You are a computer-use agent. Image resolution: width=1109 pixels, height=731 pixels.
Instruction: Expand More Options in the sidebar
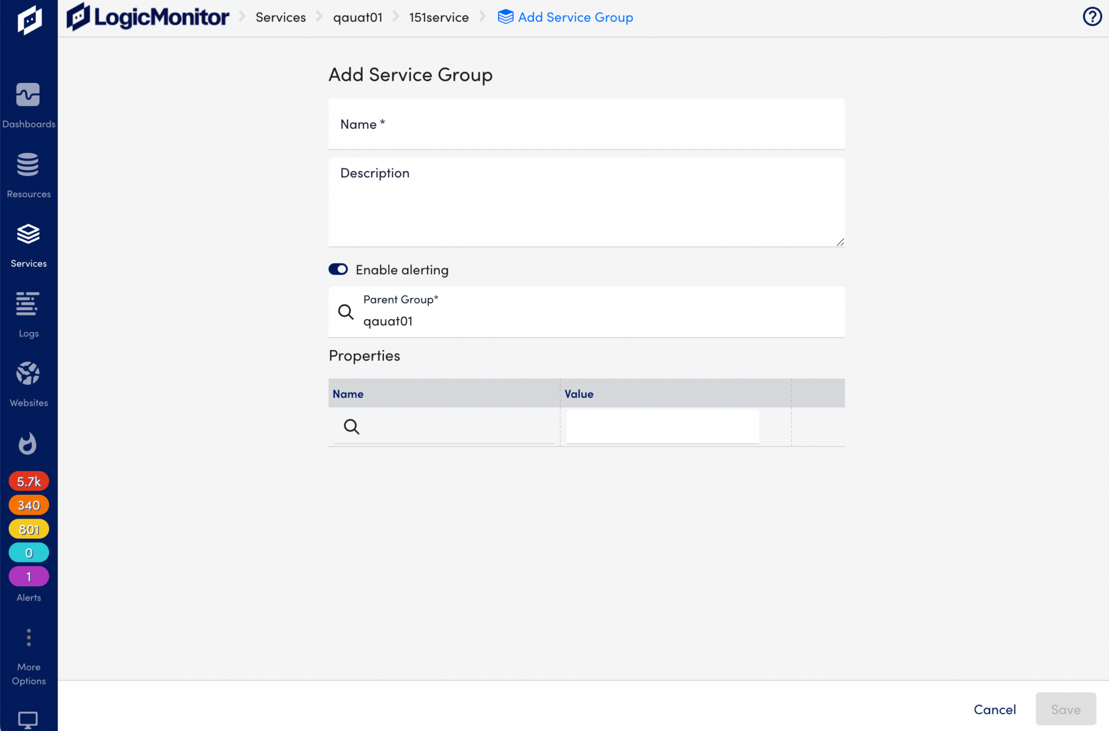click(29, 638)
